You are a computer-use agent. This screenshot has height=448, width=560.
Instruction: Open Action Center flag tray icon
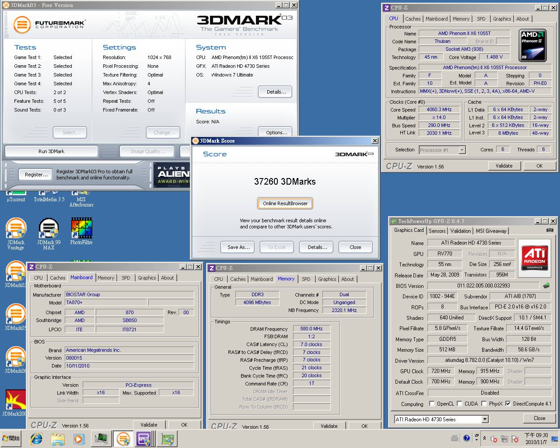(x=514, y=439)
